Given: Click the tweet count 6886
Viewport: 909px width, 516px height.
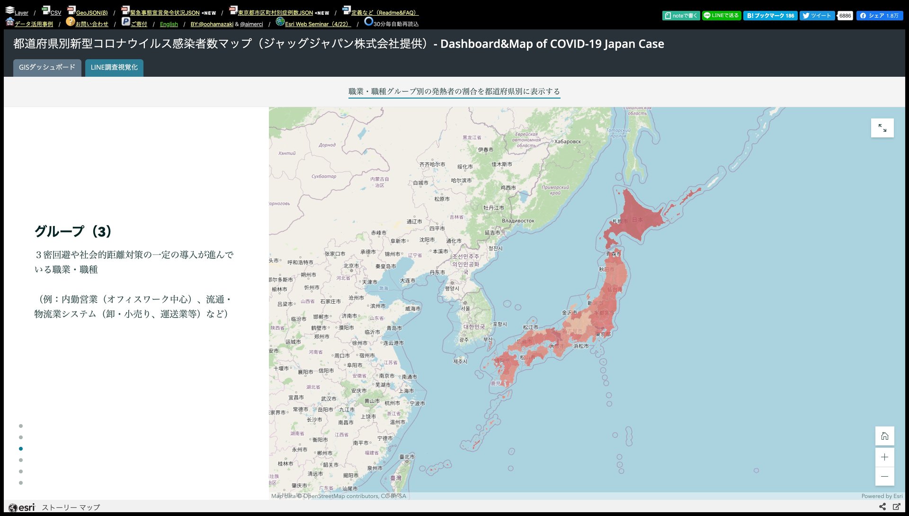Looking at the screenshot, I should point(845,16).
